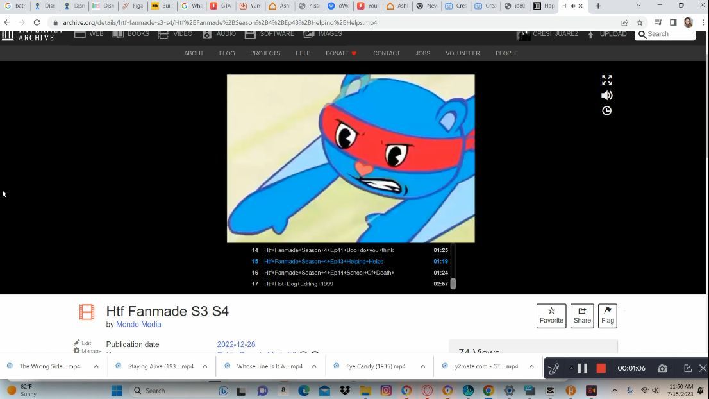Viewport: 709px width, 399px height.
Task: Go to the PROJECTS navigation item
Action: click(x=265, y=53)
